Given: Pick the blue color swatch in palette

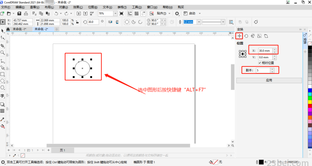Looking at the screenshot, I should (x=310, y=90).
